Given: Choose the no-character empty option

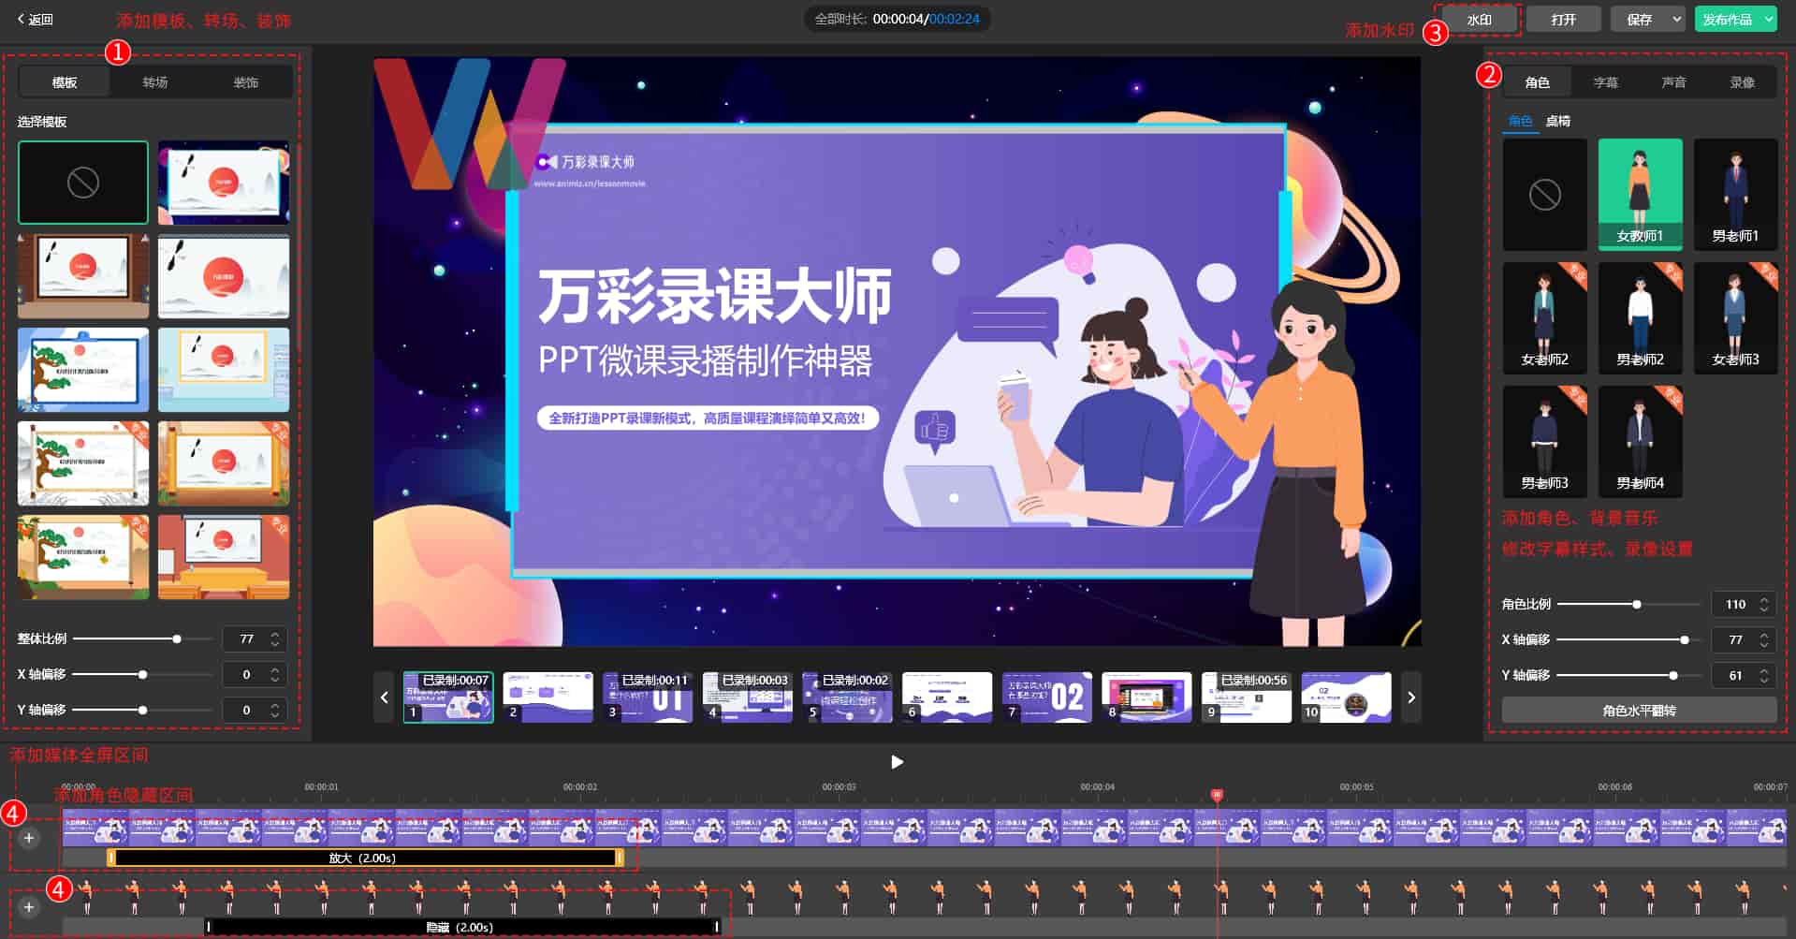Looking at the screenshot, I should click(x=1544, y=195).
